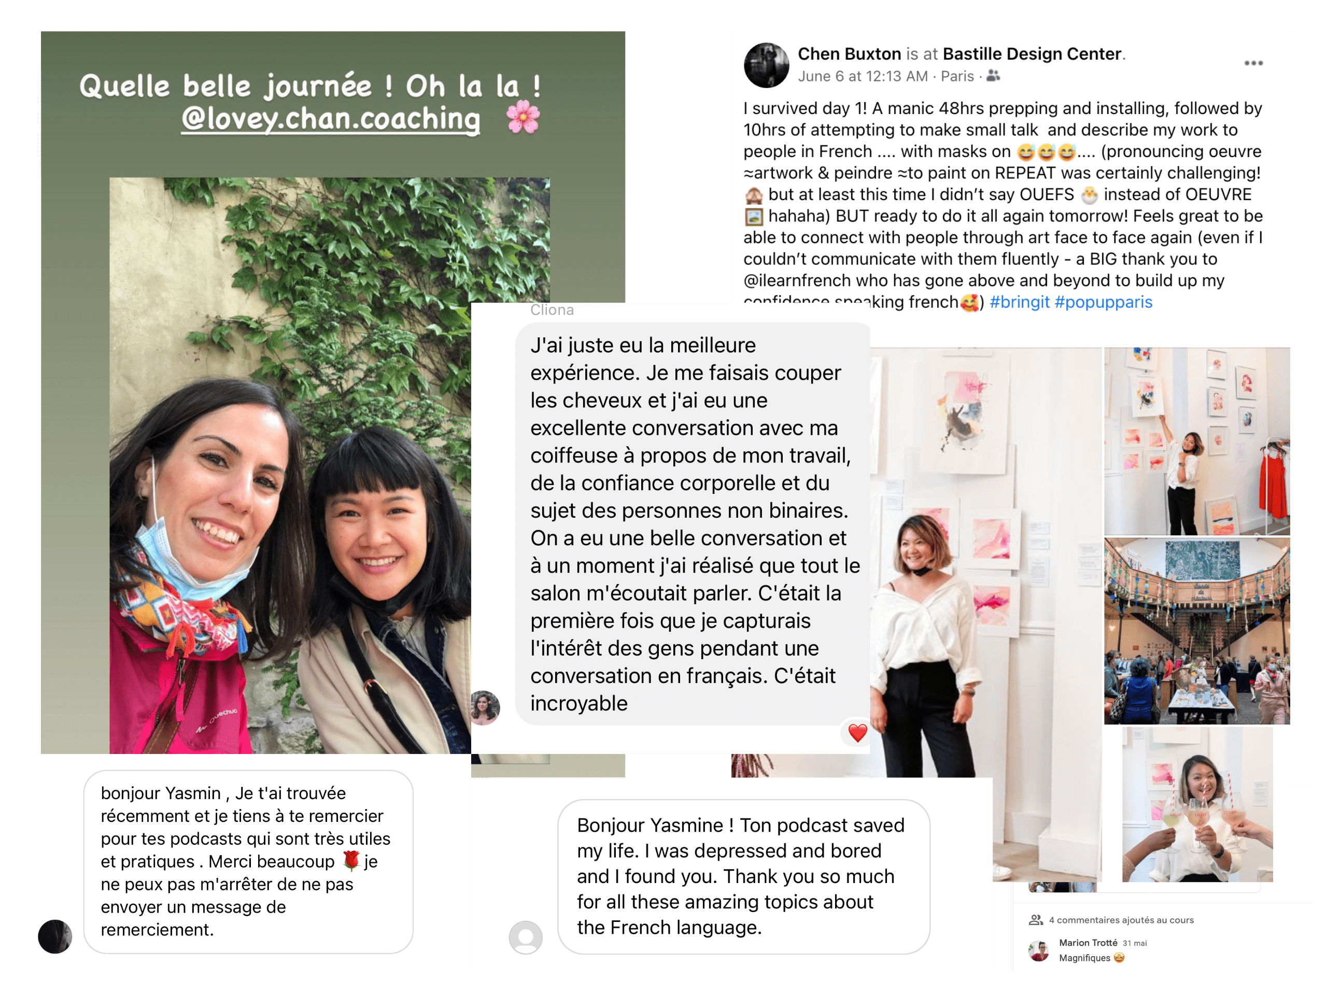Open the #bringit hashtag

[1019, 302]
